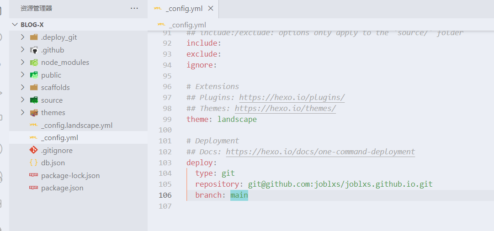
Task: Click the green public folder icon
Action: click(34, 75)
